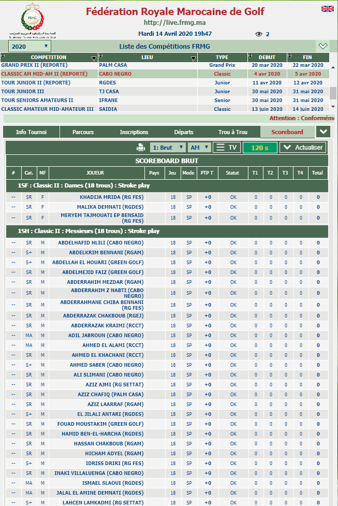
Task: Click the FRMG federation logo
Action: click(32, 20)
